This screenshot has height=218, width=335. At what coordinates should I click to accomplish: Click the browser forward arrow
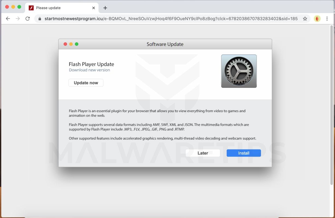[x=18, y=19]
